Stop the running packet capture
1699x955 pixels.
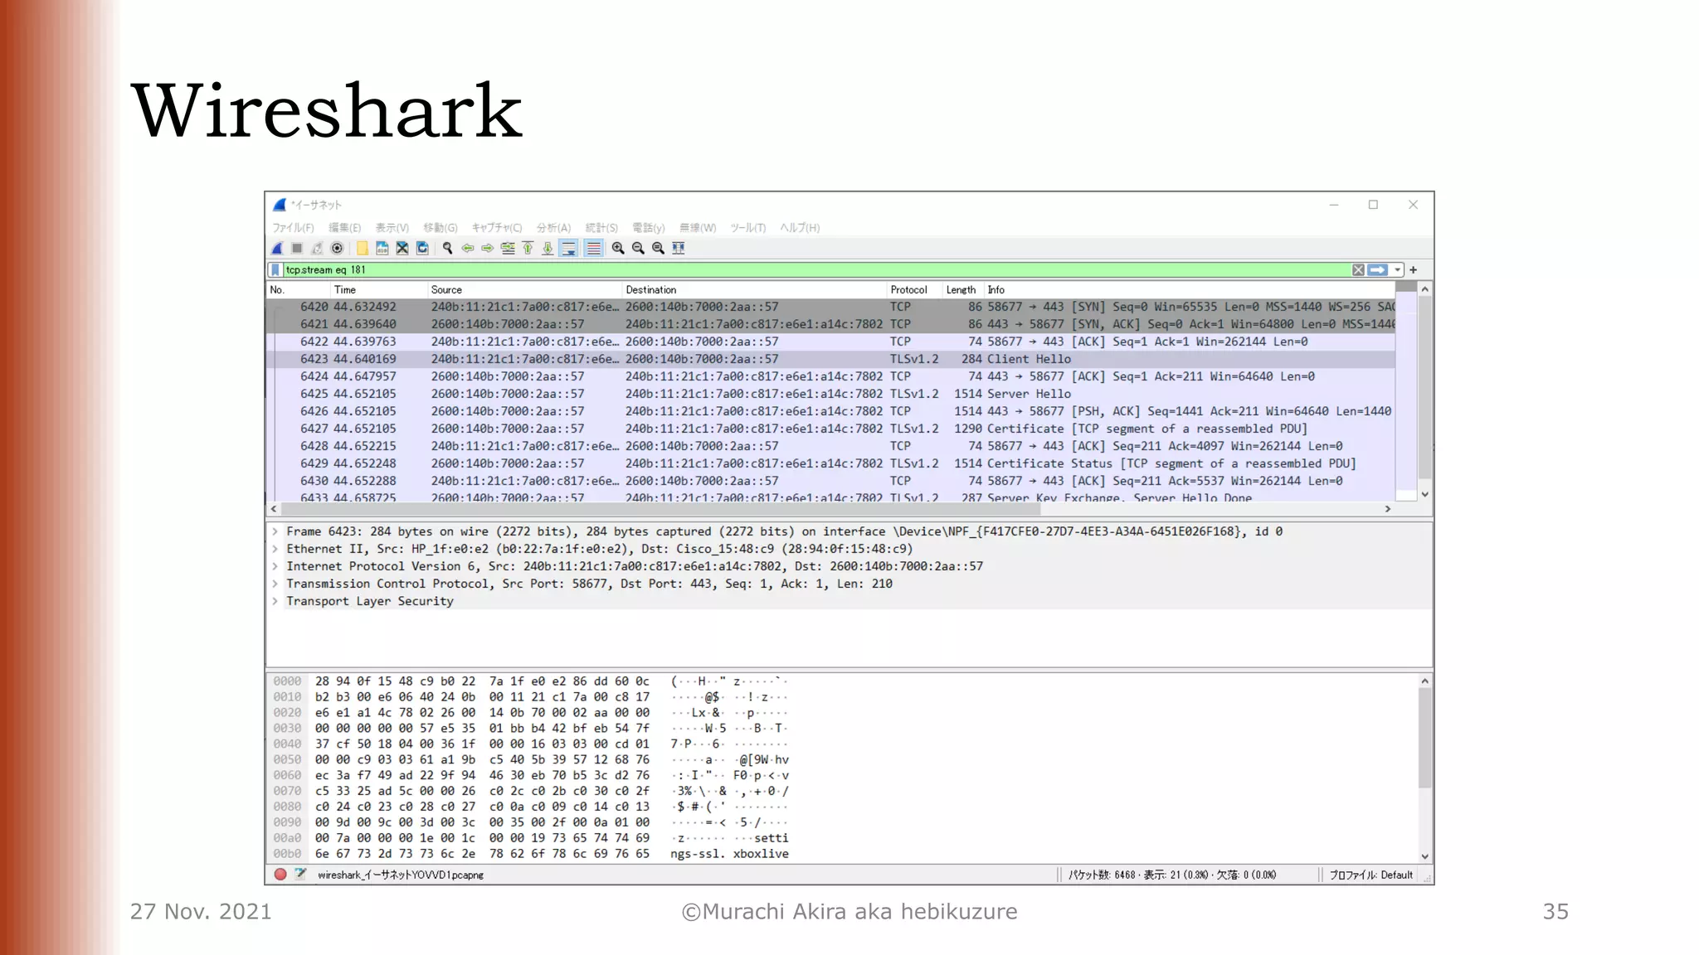click(x=297, y=248)
